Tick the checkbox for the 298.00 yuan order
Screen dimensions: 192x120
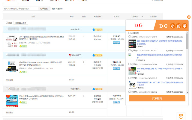7,88
